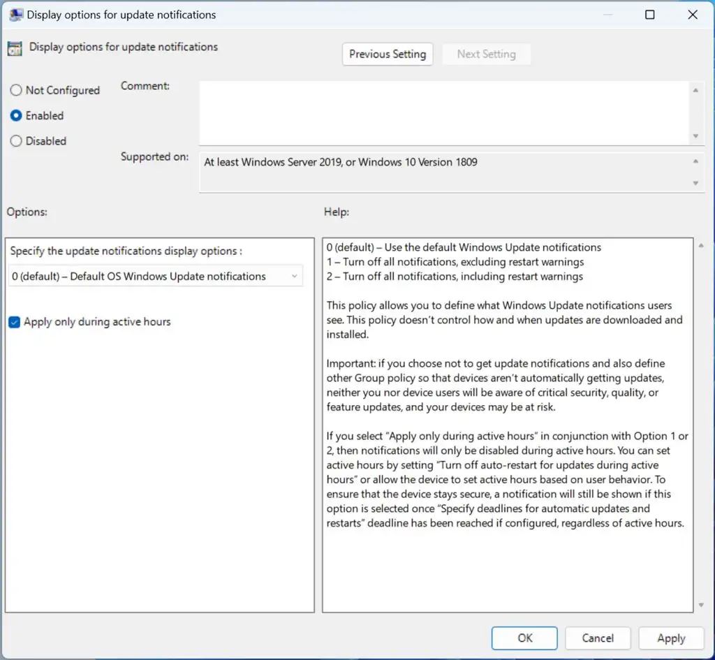Uncheck Apply only during active hours
Viewport: 715px width, 660px height.
click(x=15, y=322)
